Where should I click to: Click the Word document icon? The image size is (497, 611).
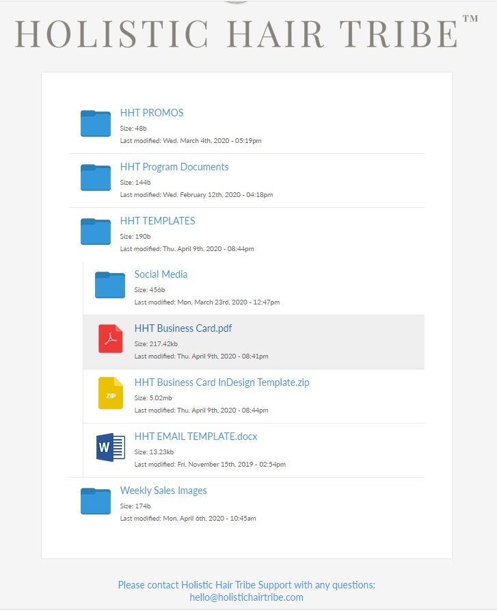(x=110, y=447)
